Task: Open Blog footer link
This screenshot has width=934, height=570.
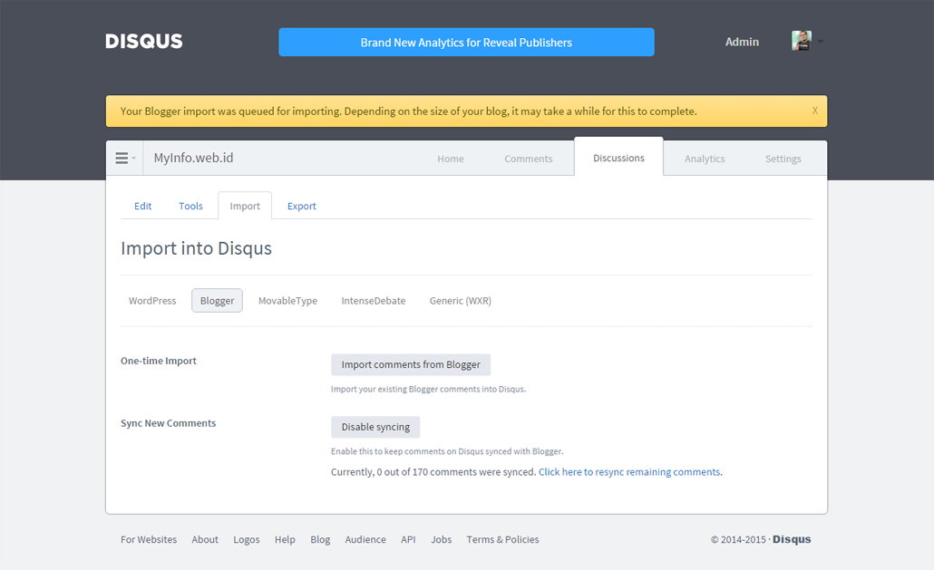Action: point(320,540)
